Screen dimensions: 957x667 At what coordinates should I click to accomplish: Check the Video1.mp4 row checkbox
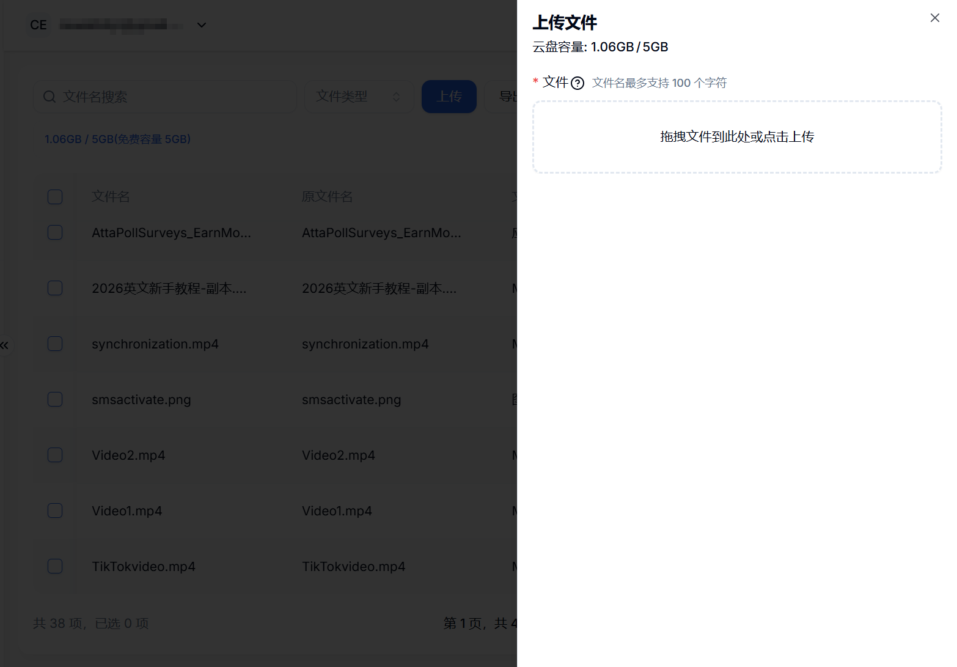pos(55,510)
